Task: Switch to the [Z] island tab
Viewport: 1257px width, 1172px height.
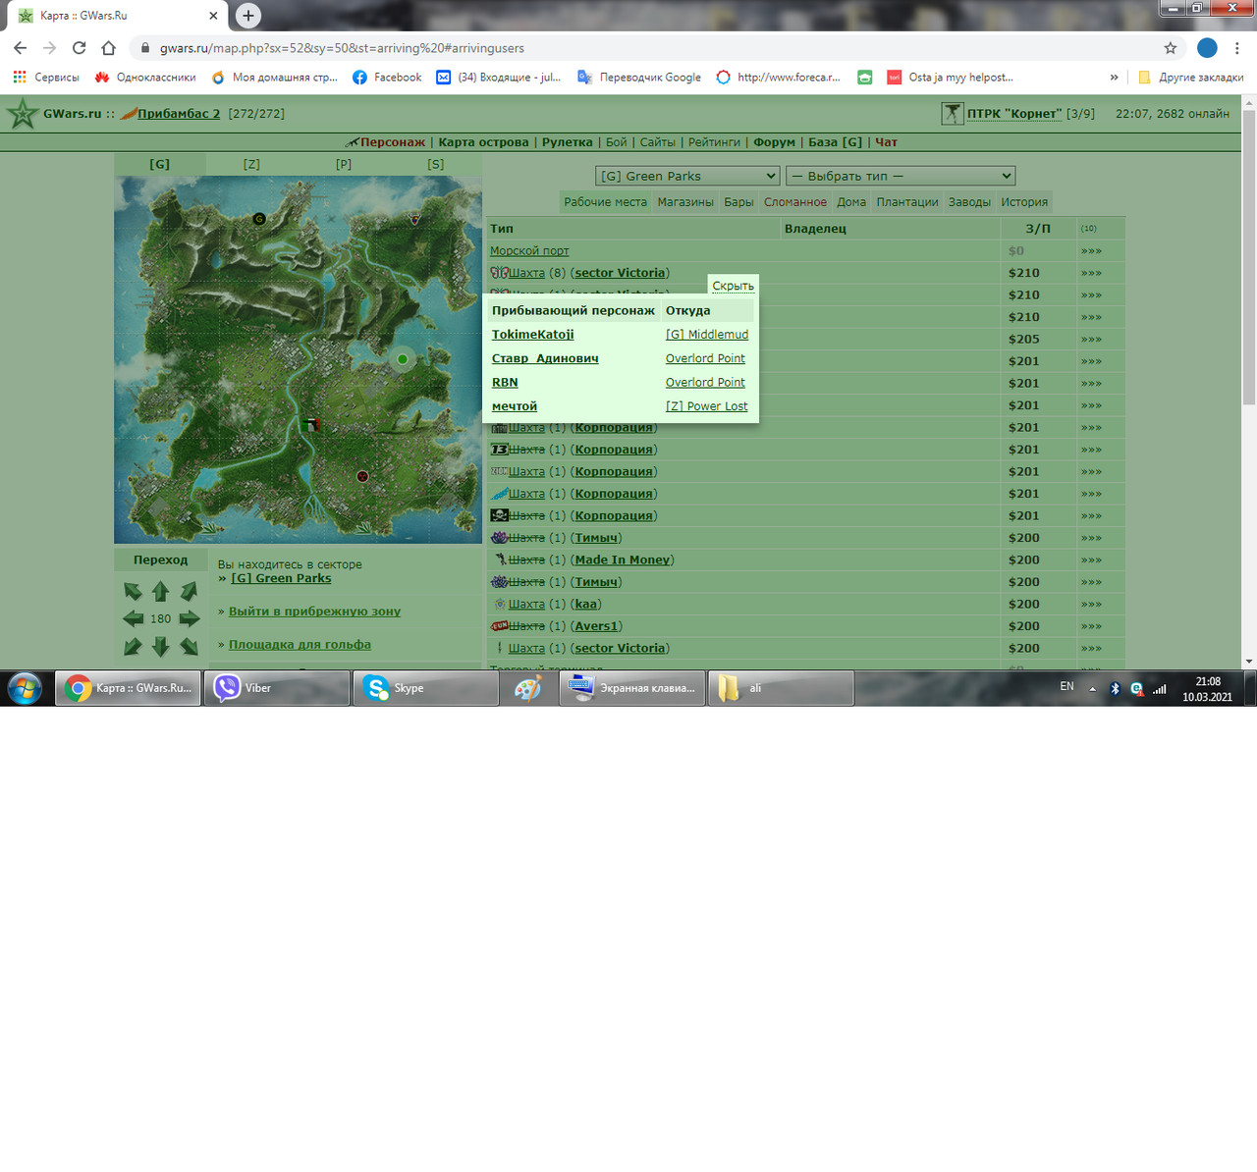Action: [252, 165]
